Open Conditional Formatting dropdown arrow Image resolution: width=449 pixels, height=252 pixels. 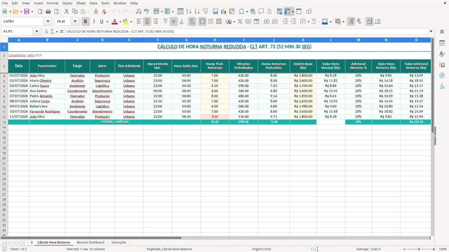point(343,22)
